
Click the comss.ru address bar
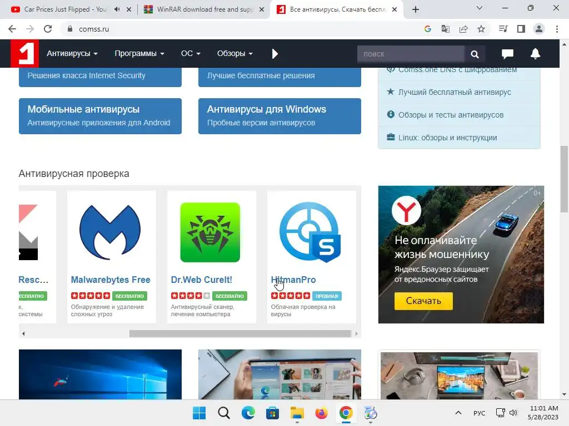[x=239, y=29]
